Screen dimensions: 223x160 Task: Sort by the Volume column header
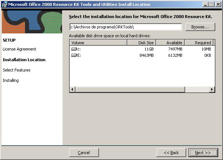[x=98, y=43]
